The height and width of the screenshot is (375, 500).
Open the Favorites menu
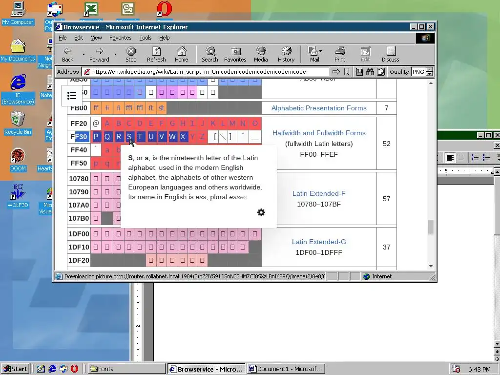[x=120, y=38]
